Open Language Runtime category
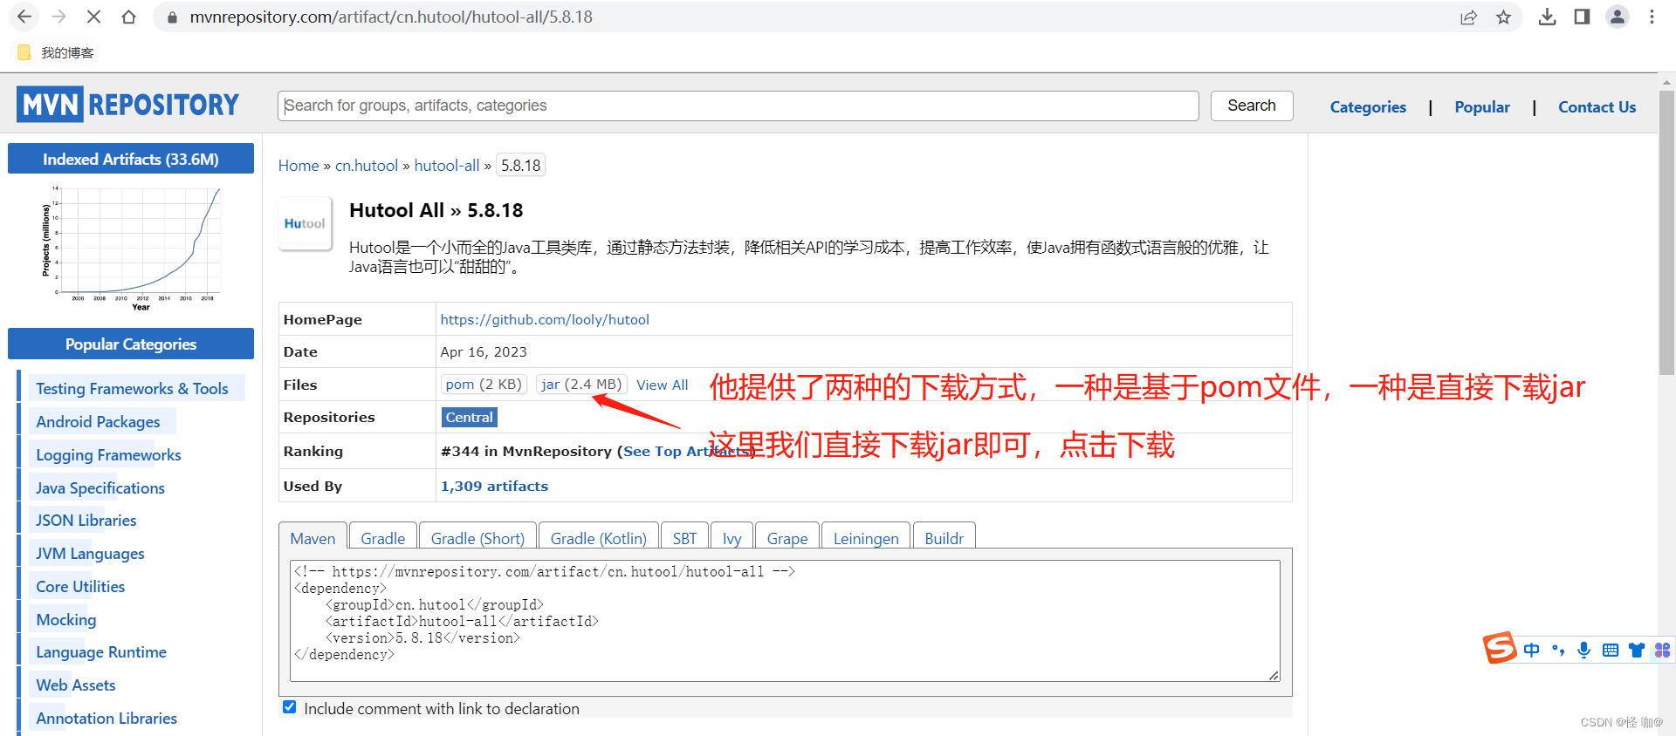 coord(101,652)
